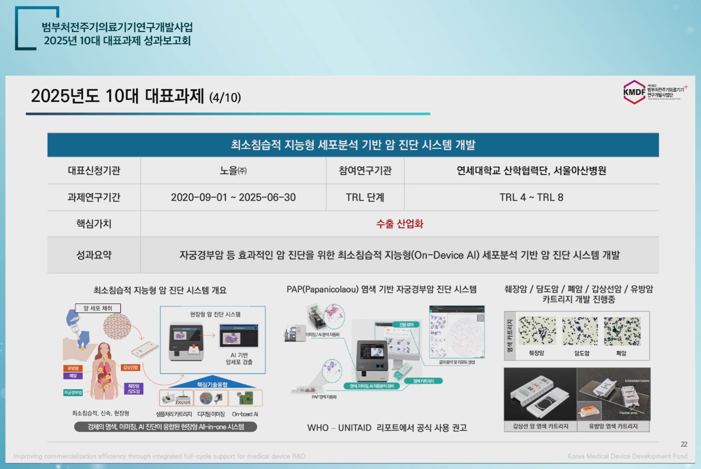Click the '갑상선 암 염색 카트리지' photo

pyautogui.click(x=540, y=394)
